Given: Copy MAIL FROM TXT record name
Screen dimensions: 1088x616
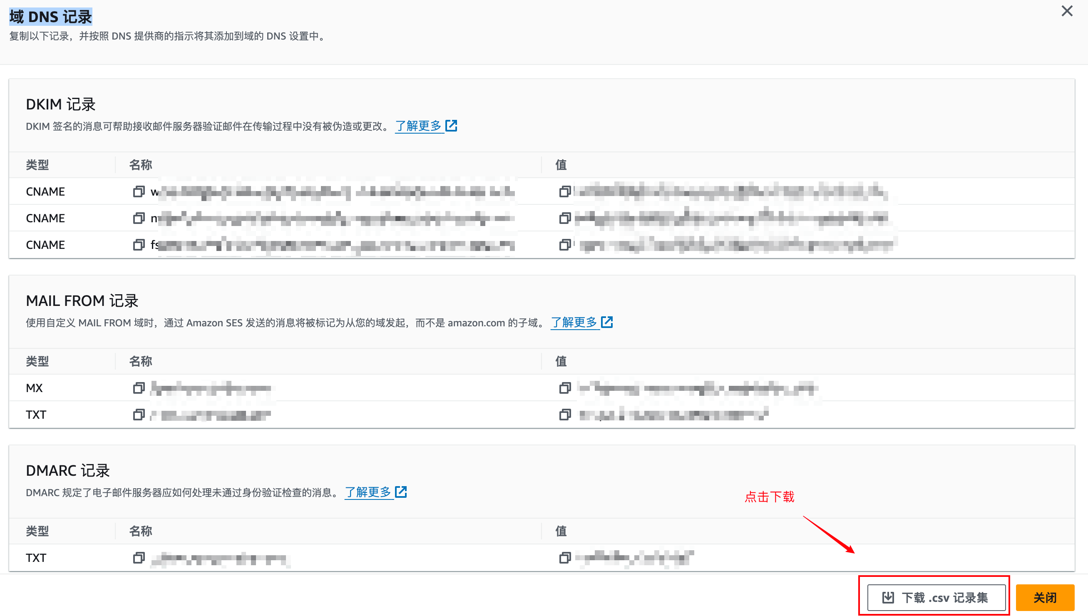Looking at the screenshot, I should tap(139, 415).
